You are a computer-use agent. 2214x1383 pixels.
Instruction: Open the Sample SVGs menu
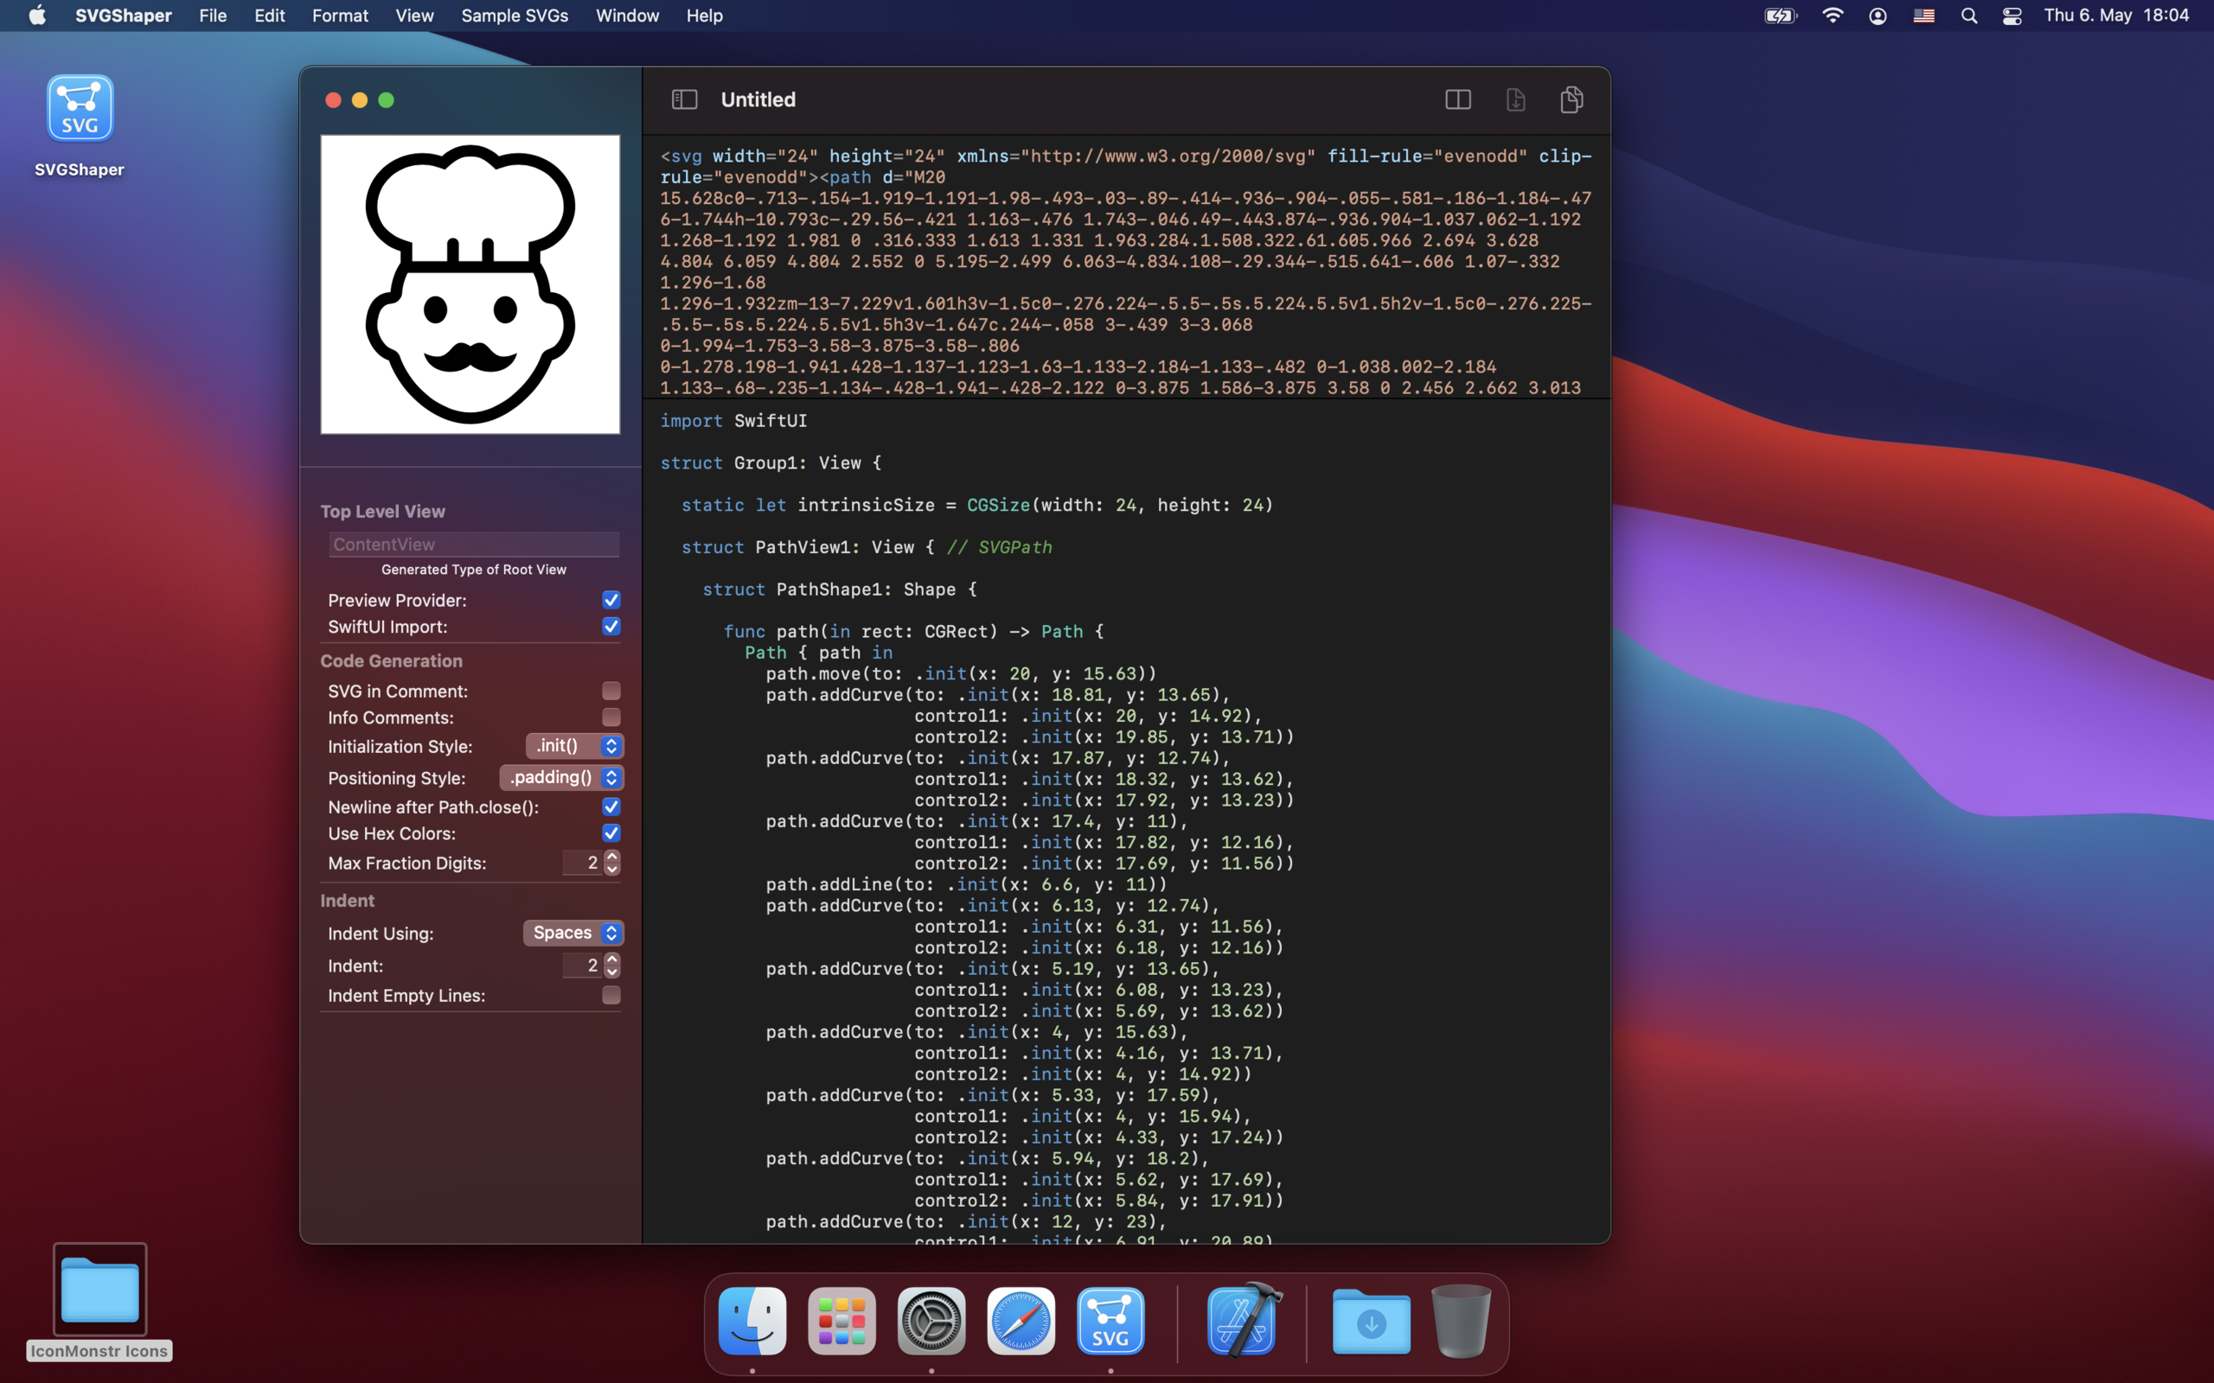[515, 16]
